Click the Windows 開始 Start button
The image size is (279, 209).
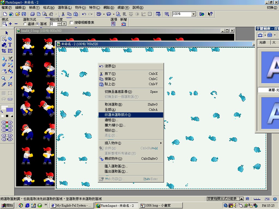point(7,205)
